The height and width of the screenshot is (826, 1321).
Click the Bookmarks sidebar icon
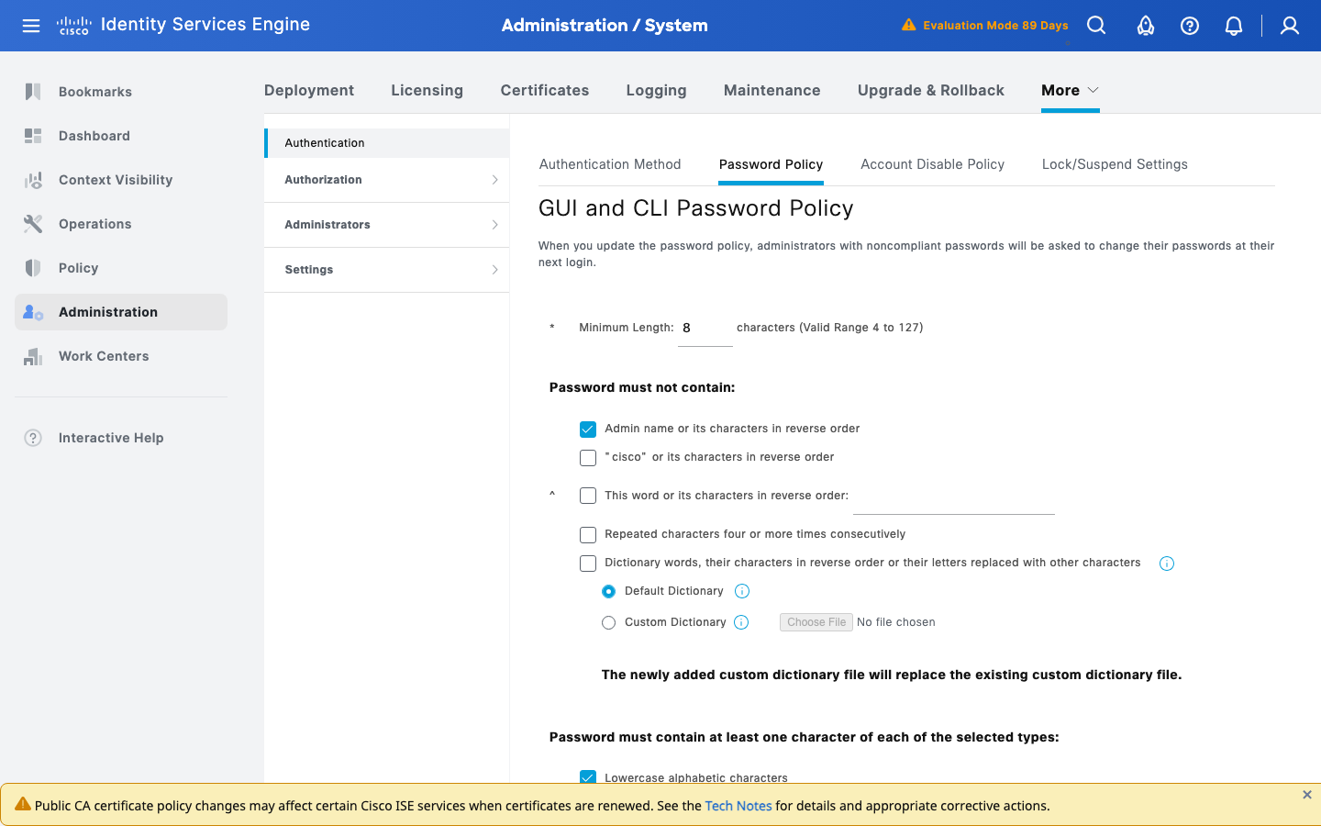point(33,92)
